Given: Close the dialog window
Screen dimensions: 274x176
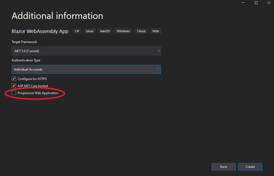Looking at the screenshot, I should click(269, 3).
